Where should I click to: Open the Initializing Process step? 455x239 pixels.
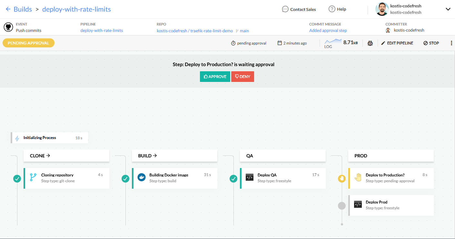tap(49, 138)
